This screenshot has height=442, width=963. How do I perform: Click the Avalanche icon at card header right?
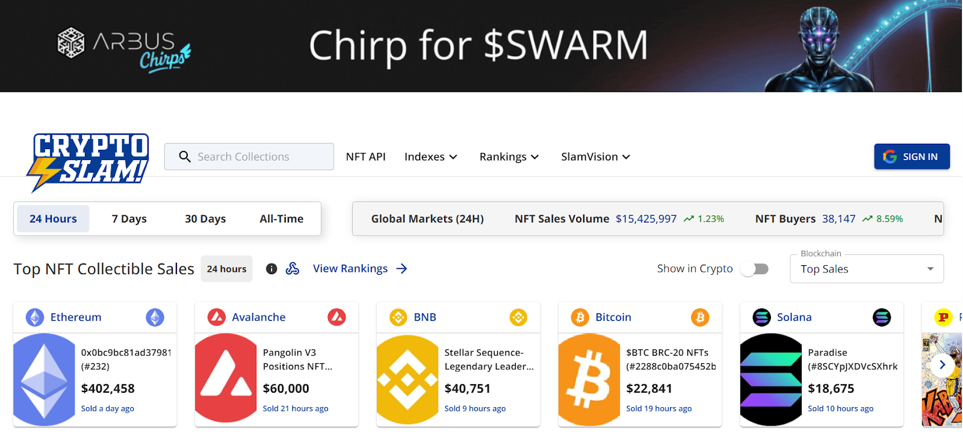337,318
